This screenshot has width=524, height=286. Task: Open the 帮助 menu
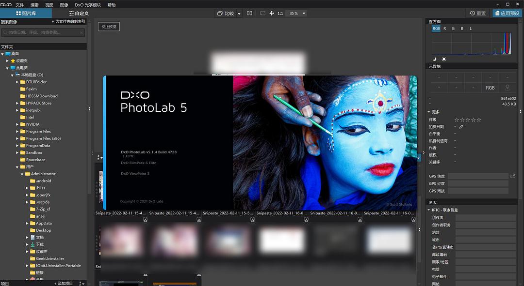tap(111, 5)
